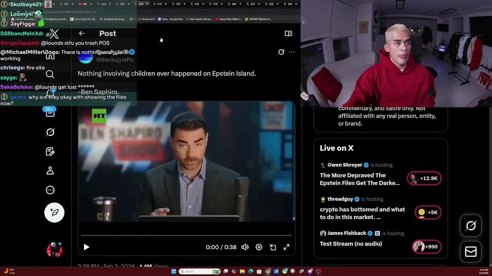Play the Ben Shapiro video
This screenshot has height=276, width=492.
86,247
